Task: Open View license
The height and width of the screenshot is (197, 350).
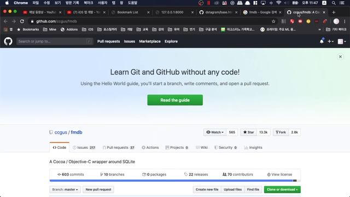Action: (x=279, y=175)
